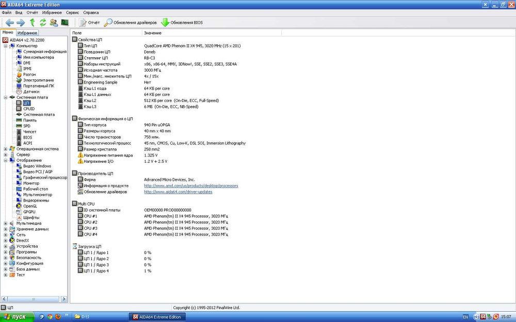Click Обновления драйверов toolbar button
516x322 pixels.
[131, 23]
